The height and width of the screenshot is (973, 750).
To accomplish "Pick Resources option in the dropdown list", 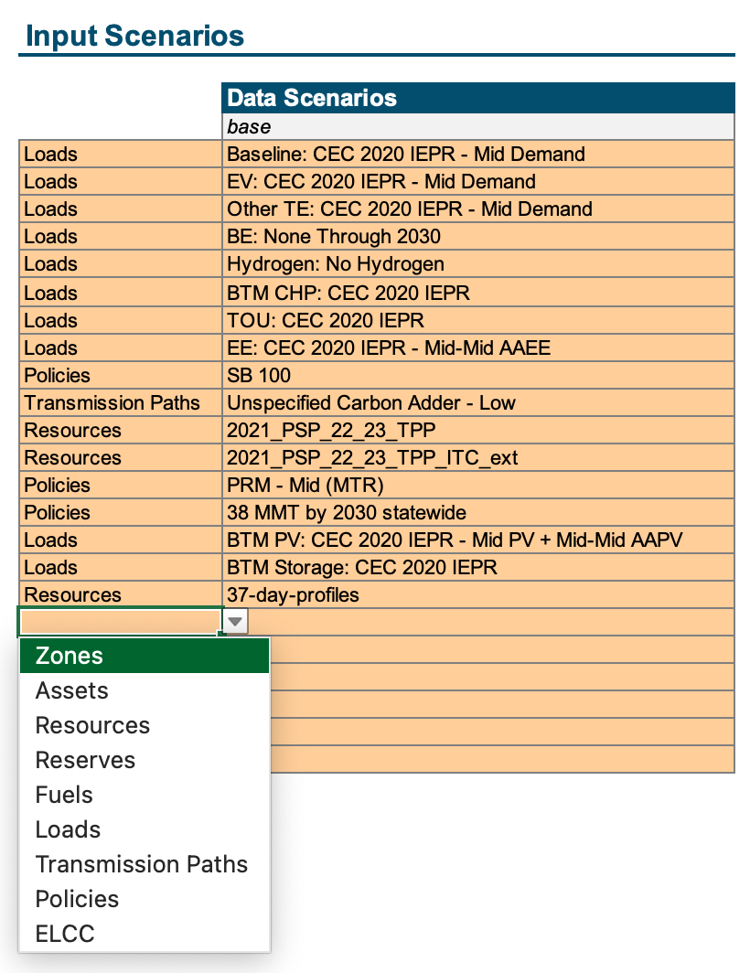I will click(x=145, y=725).
